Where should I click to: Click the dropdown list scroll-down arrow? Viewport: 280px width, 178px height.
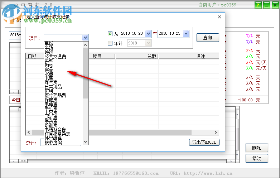(85, 142)
